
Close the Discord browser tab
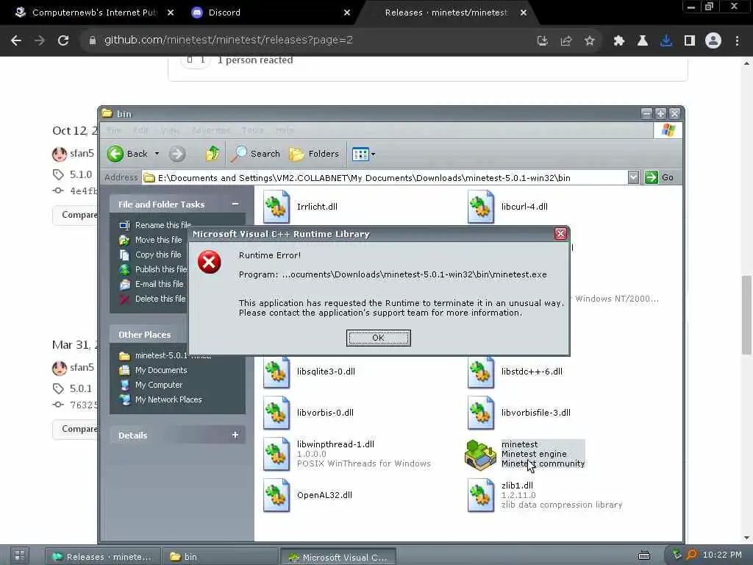tap(347, 13)
